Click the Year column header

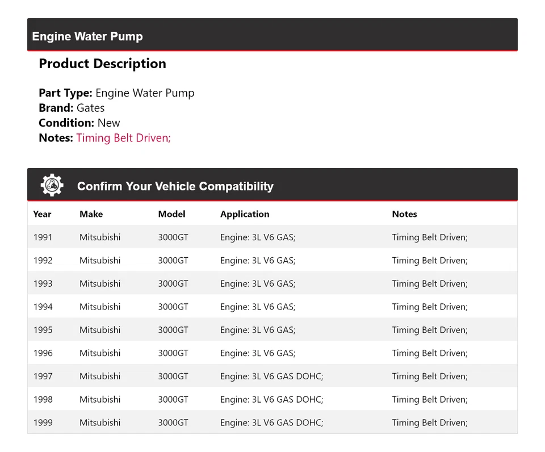click(x=42, y=214)
